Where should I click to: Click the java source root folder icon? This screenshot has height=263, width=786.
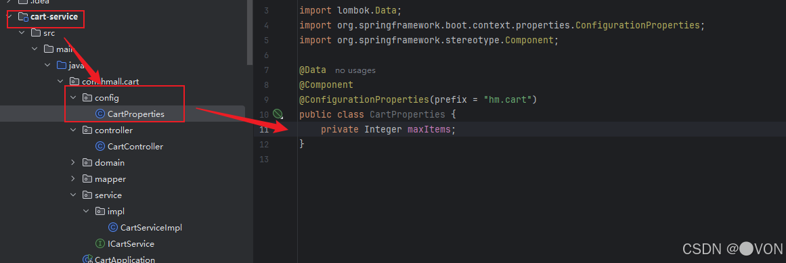61,65
